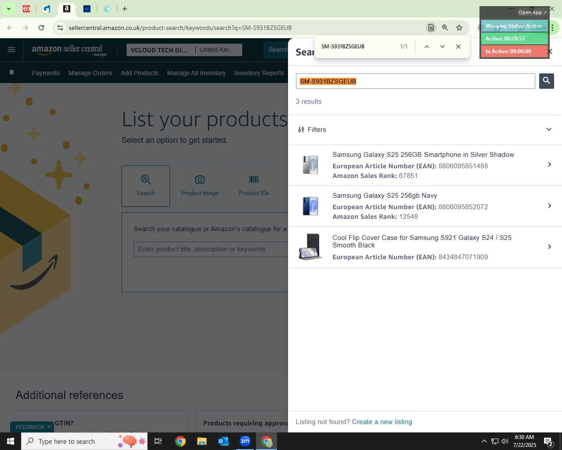Open the VCLOUD TECH account switcher

pyautogui.click(x=160, y=50)
